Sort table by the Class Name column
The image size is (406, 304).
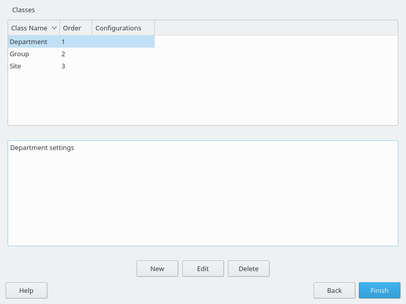pyautogui.click(x=29, y=28)
